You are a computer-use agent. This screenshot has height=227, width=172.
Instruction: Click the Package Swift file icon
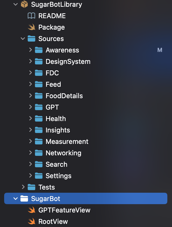32,27
